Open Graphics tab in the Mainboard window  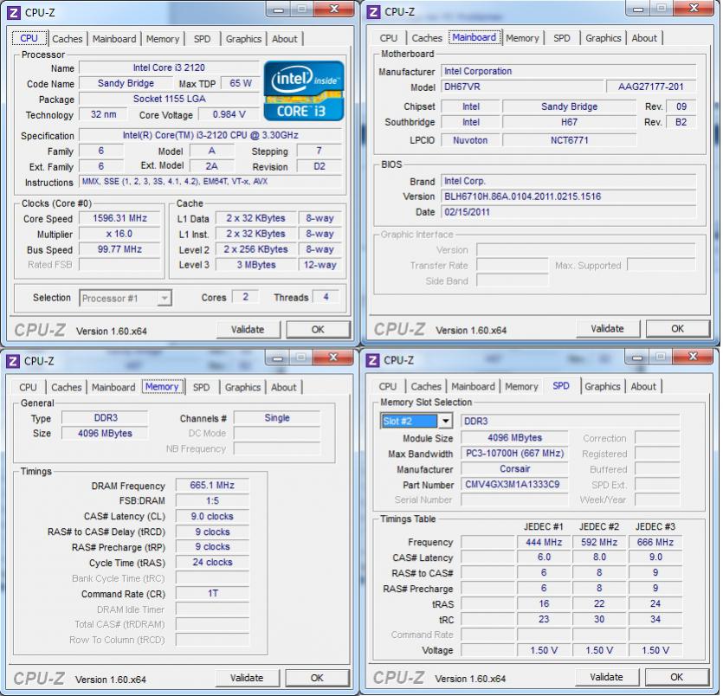click(604, 38)
